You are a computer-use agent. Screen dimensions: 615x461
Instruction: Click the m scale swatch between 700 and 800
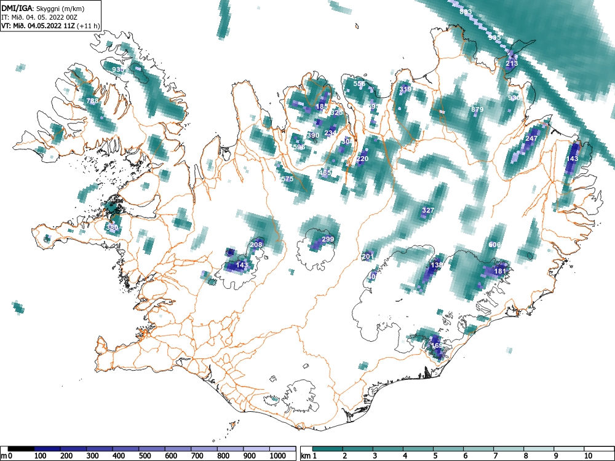tap(204, 449)
